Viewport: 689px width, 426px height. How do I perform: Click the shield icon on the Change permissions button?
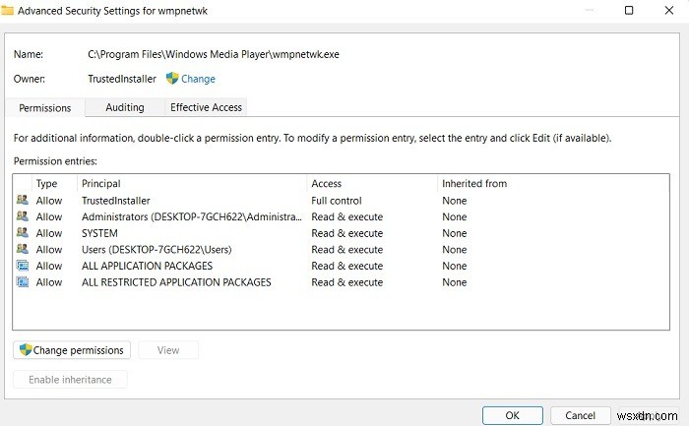tap(26, 350)
